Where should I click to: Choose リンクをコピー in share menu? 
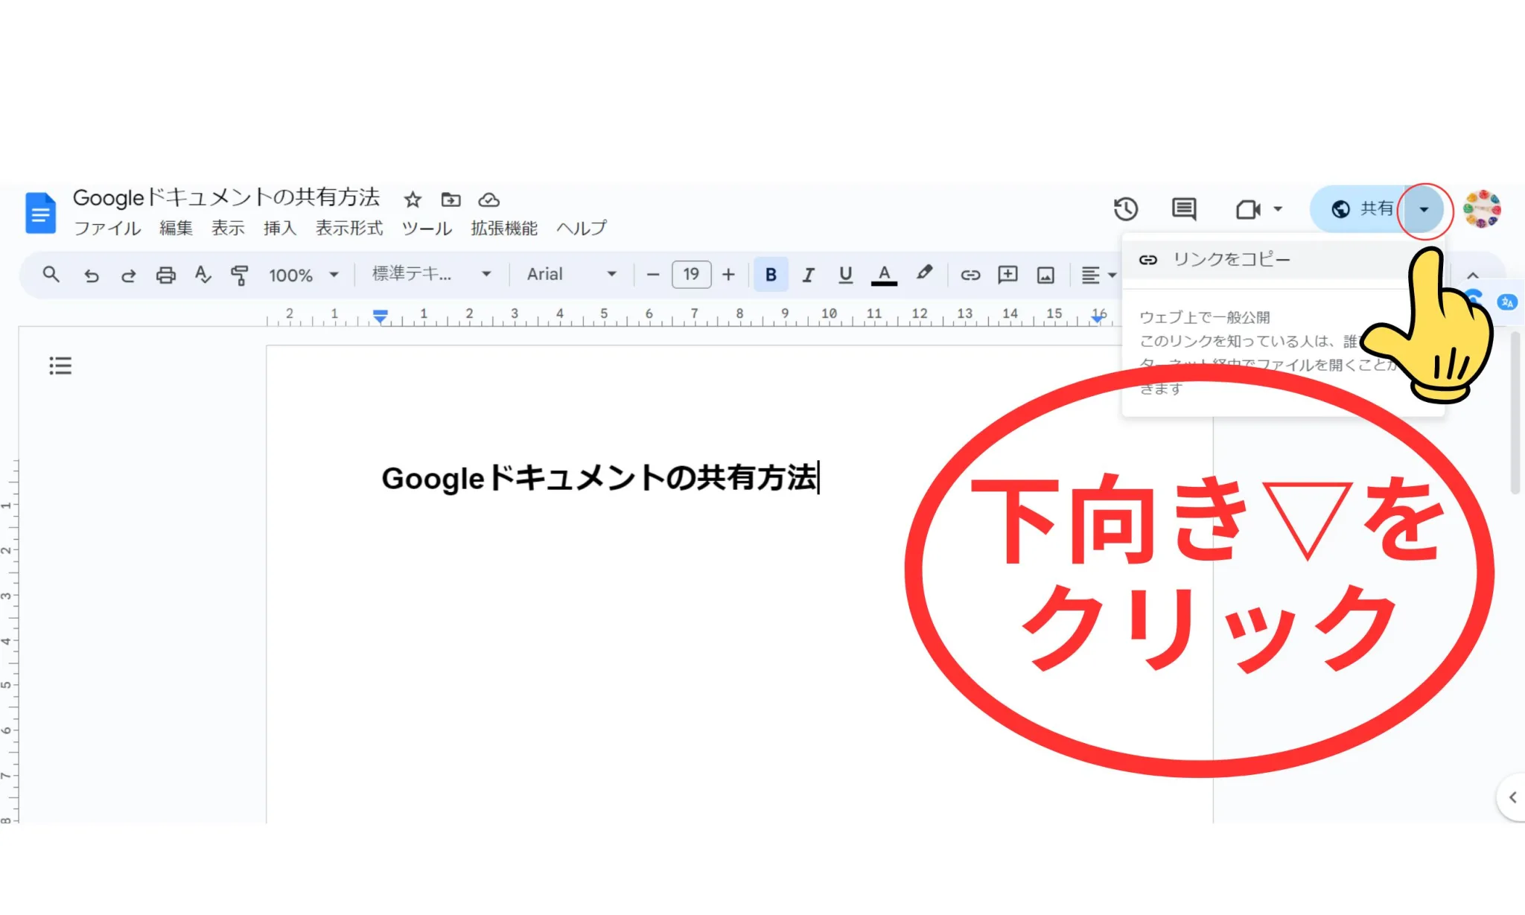pos(1266,260)
